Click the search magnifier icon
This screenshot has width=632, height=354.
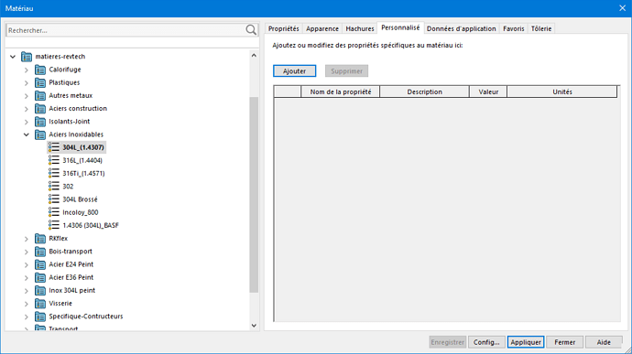click(251, 30)
